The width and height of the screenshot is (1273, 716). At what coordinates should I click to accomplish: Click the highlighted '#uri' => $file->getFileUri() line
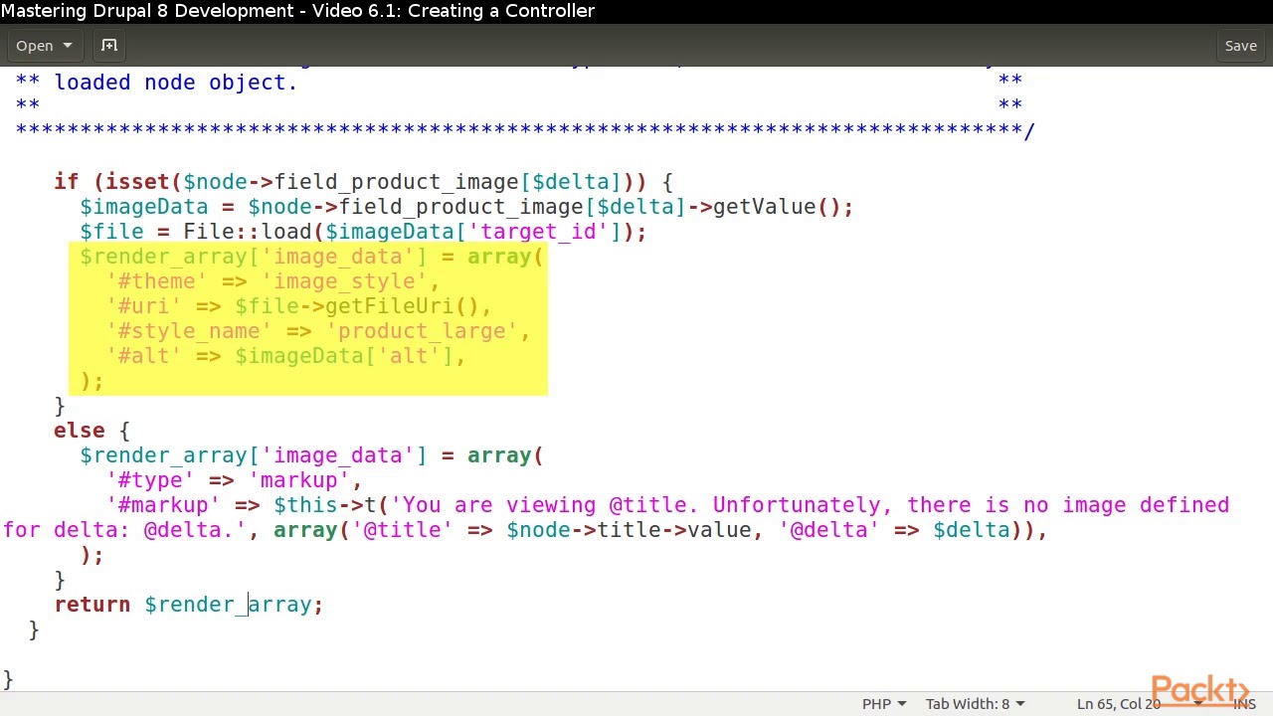(298, 306)
